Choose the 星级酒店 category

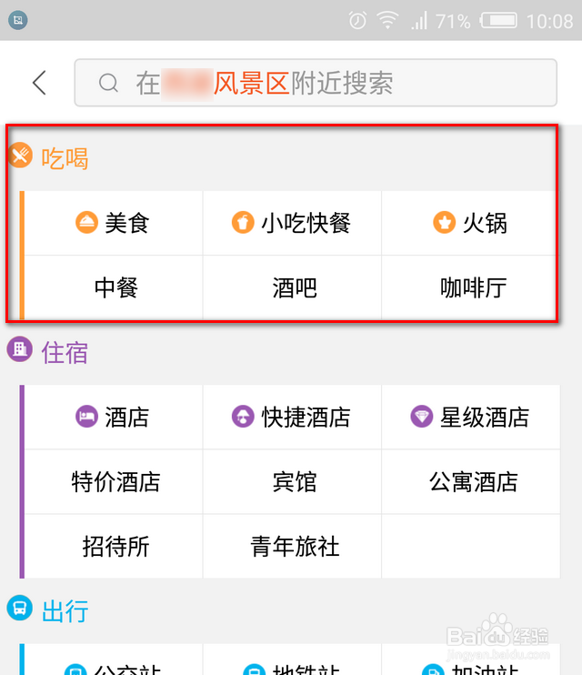470,417
